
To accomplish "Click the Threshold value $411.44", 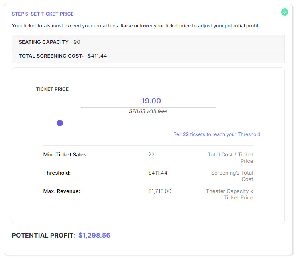I will 158,173.
